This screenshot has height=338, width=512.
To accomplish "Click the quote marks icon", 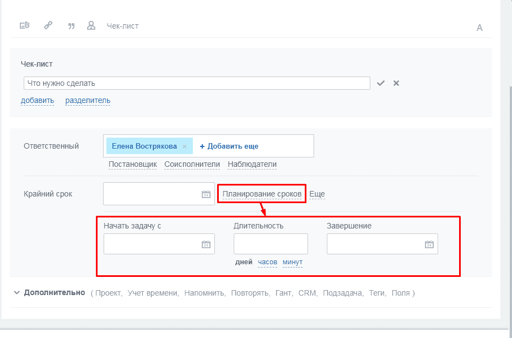I will pyautogui.click(x=71, y=25).
